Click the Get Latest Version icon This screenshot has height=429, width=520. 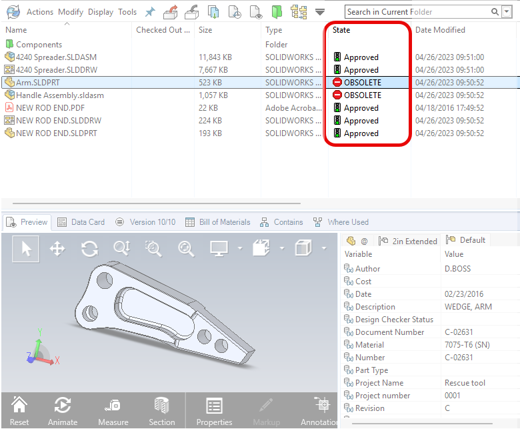click(x=213, y=12)
